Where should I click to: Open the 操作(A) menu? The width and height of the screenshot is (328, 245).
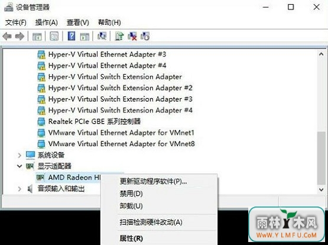coord(47,22)
